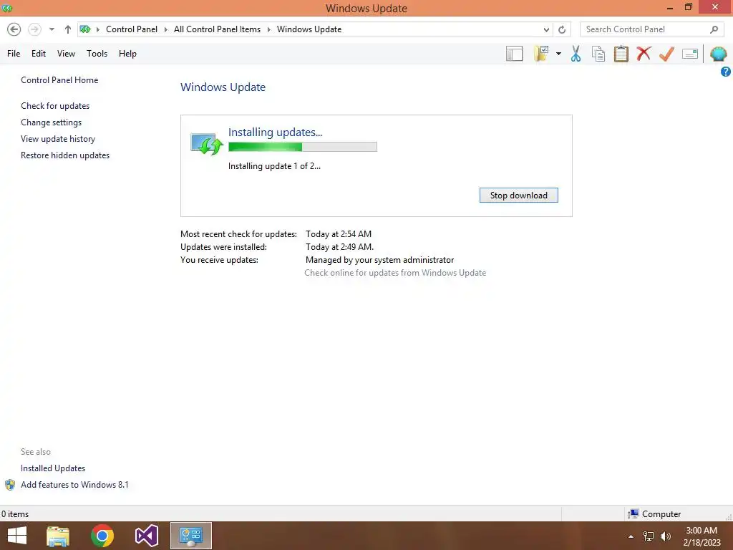Open the View menu
Screen dimensions: 733x550
tap(66, 54)
